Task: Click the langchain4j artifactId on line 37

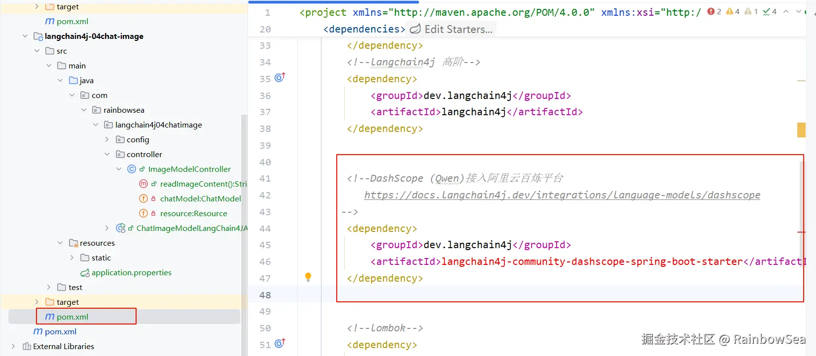Action: point(474,112)
